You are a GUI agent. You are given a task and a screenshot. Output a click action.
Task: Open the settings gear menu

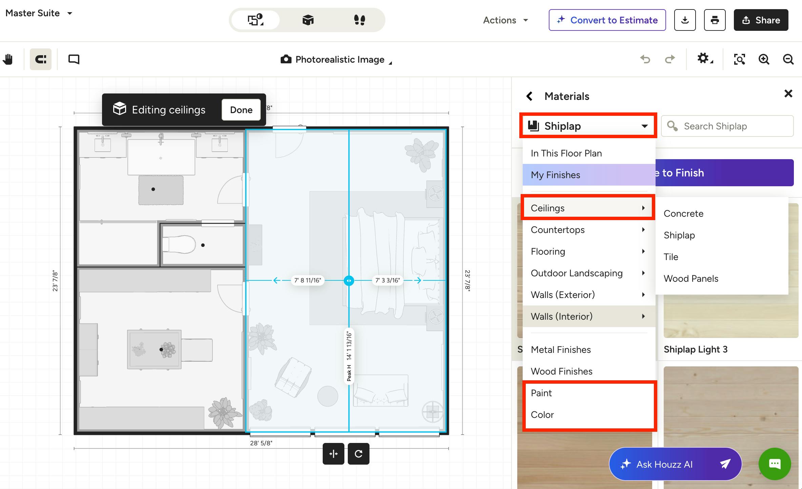point(705,59)
